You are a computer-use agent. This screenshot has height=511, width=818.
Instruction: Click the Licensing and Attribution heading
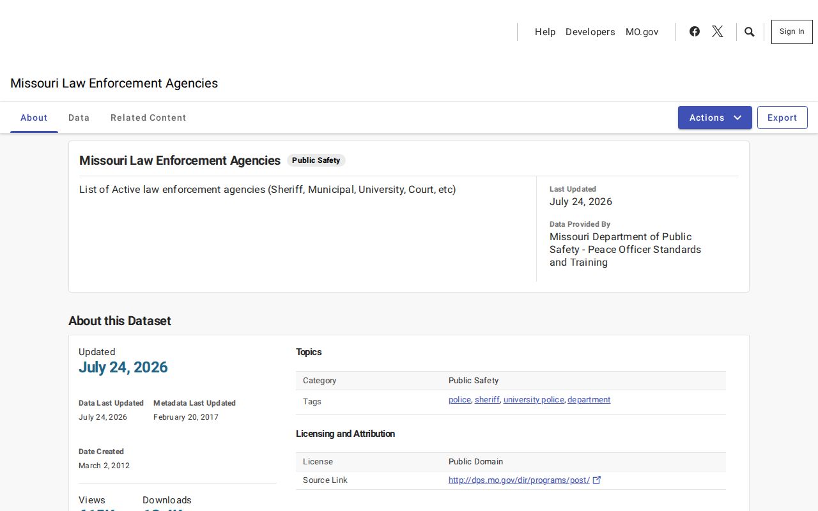345,434
